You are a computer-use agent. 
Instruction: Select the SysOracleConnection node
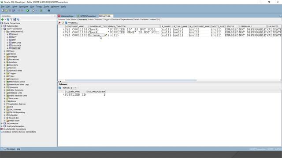[15, 126]
